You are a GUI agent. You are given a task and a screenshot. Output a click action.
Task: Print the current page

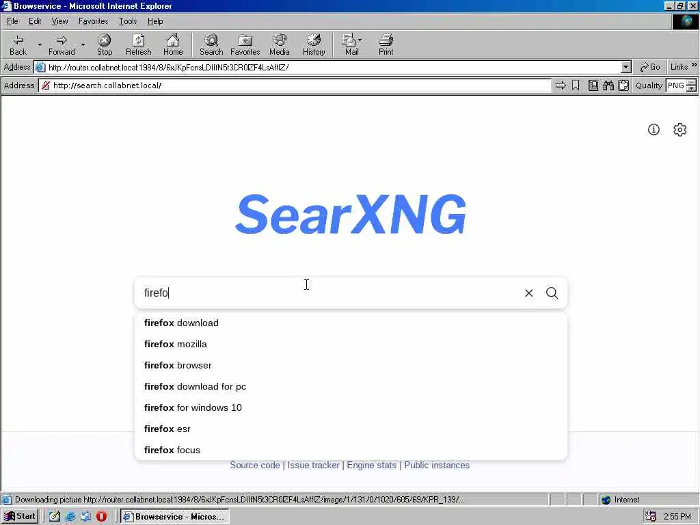coord(386,44)
